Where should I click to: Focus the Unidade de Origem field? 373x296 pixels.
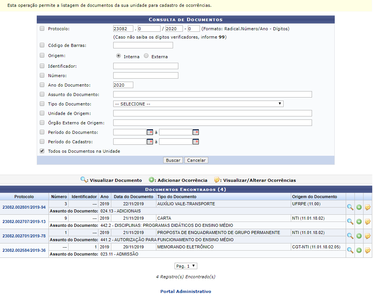(x=212, y=113)
